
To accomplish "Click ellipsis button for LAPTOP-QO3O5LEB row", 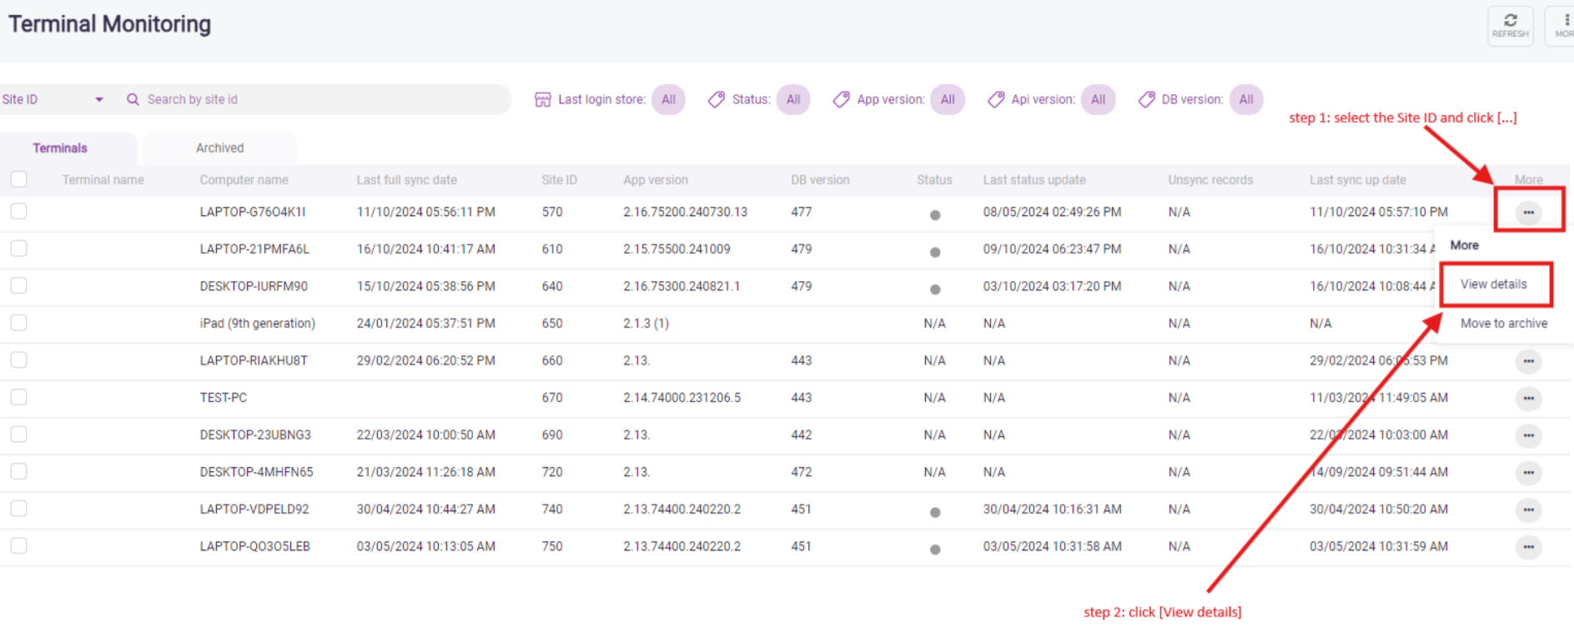I will (1528, 547).
